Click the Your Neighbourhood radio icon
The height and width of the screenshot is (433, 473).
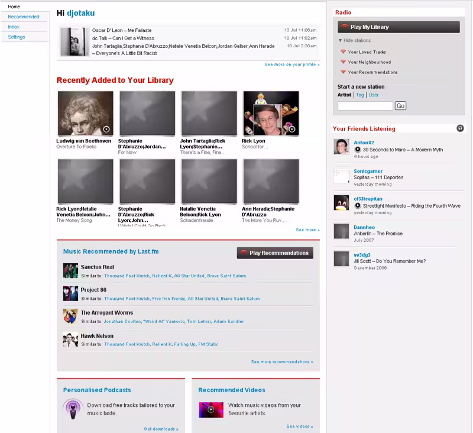pyautogui.click(x=343, y=62)
